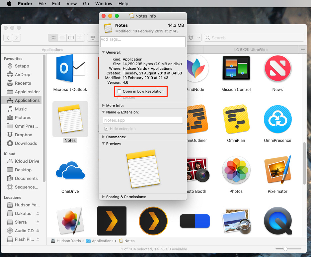Open the Mission Control app icon
This screenshot has height=257, width=311.
coord(236,68)
